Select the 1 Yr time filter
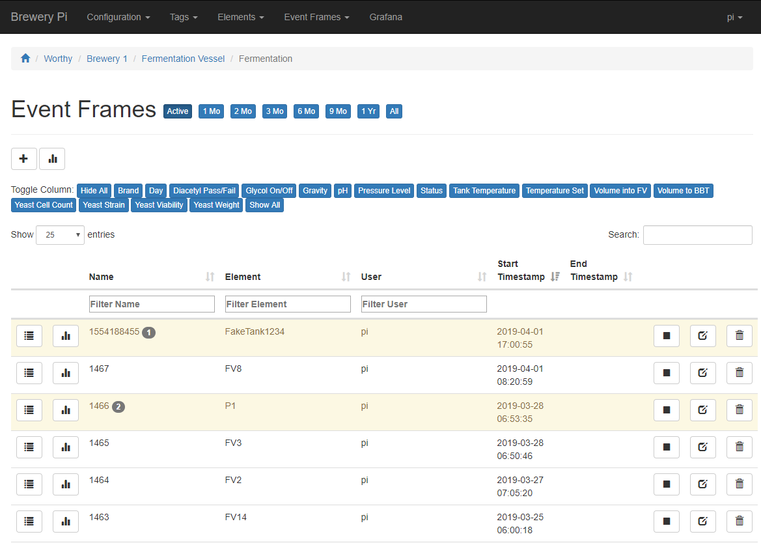 tap(368, 111)
